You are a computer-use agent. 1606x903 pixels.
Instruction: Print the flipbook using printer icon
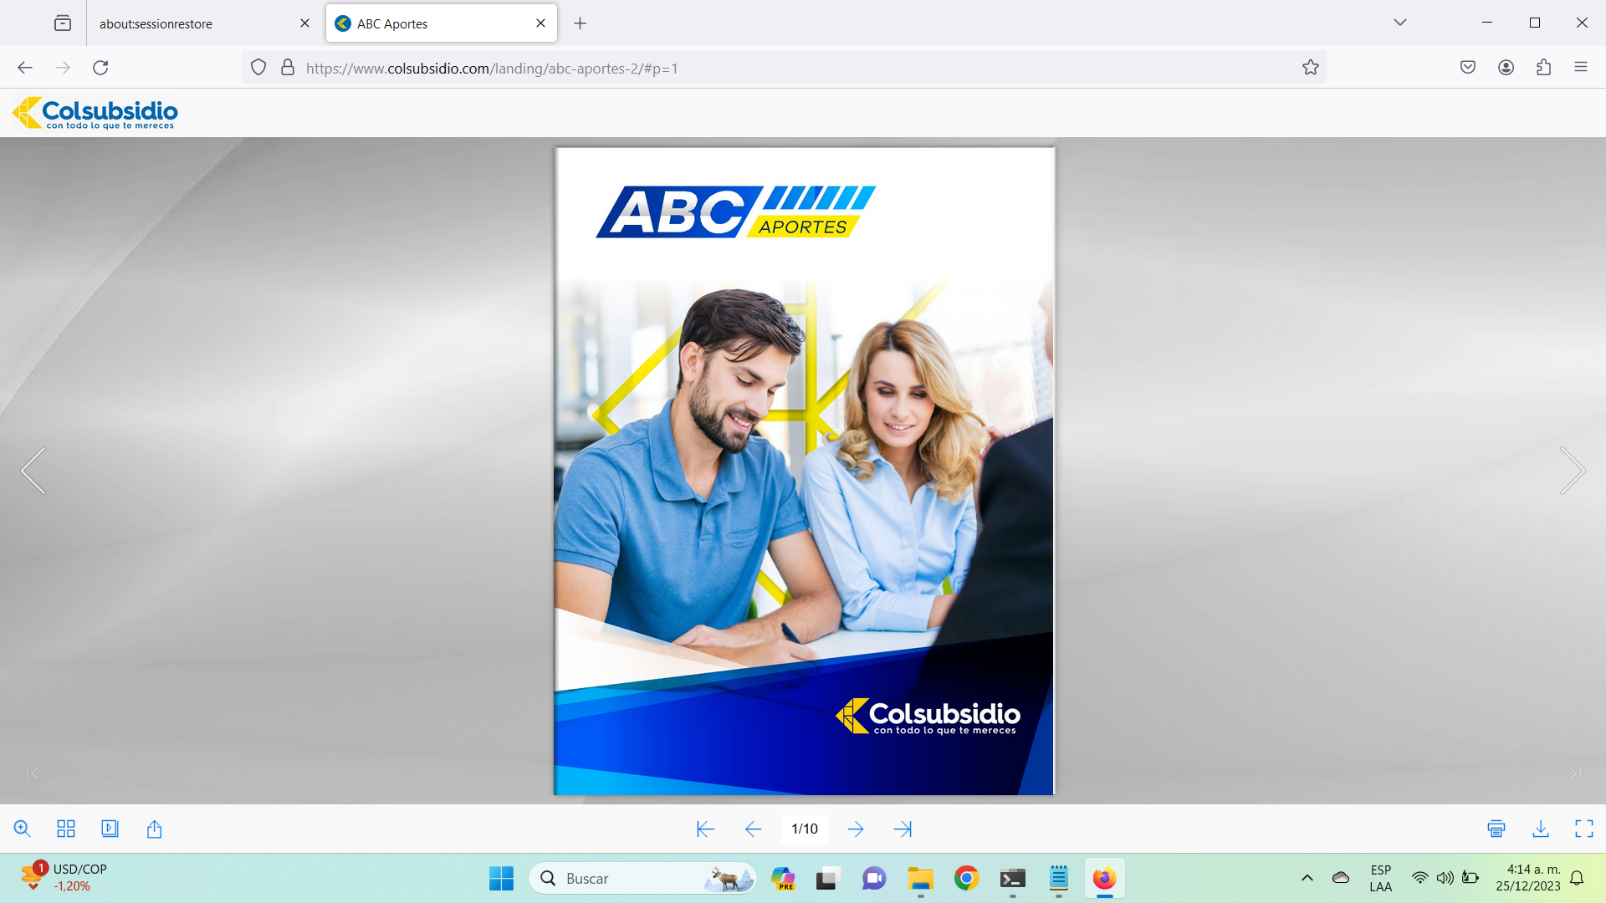1496,829
